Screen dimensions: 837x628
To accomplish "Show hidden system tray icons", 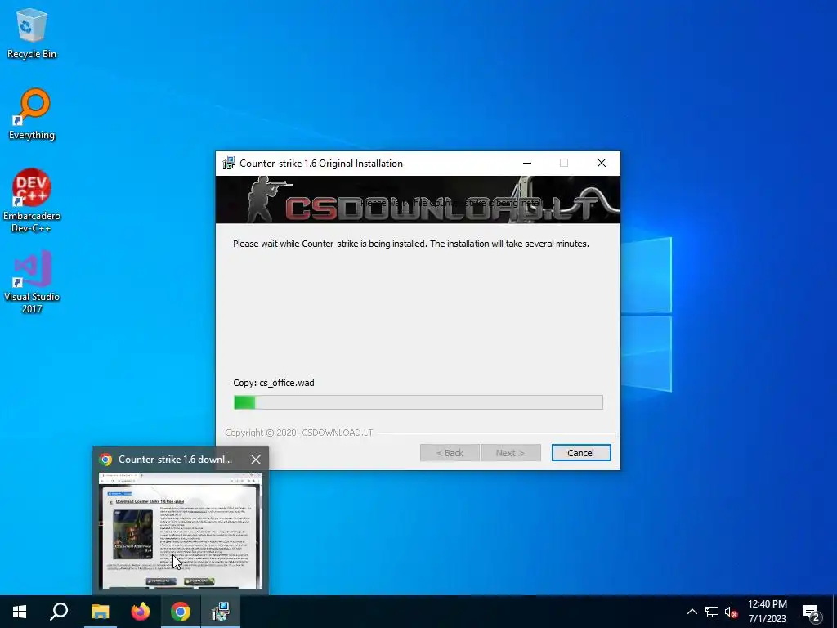I will click(692, 612).
